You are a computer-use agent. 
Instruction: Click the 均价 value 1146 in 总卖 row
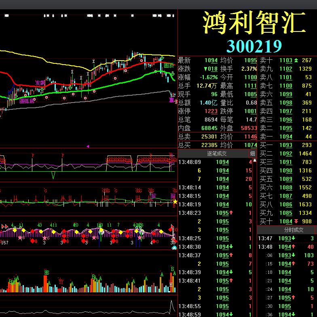click(250, 136)
